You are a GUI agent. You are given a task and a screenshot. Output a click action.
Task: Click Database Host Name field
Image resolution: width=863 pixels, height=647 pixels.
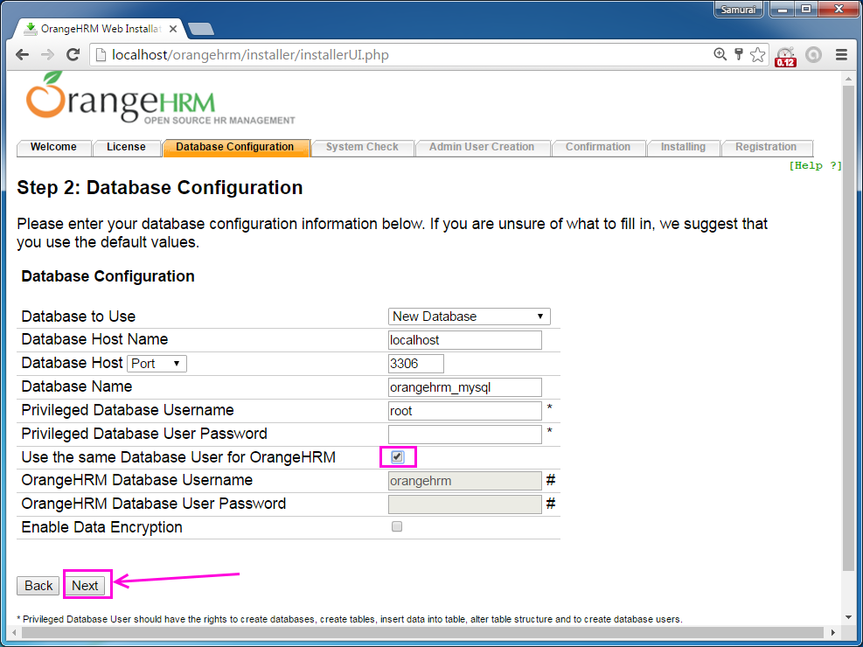pos(464,340)
